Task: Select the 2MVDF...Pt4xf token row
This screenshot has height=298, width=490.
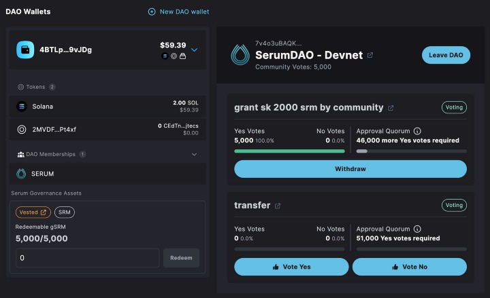Action: 108,130
